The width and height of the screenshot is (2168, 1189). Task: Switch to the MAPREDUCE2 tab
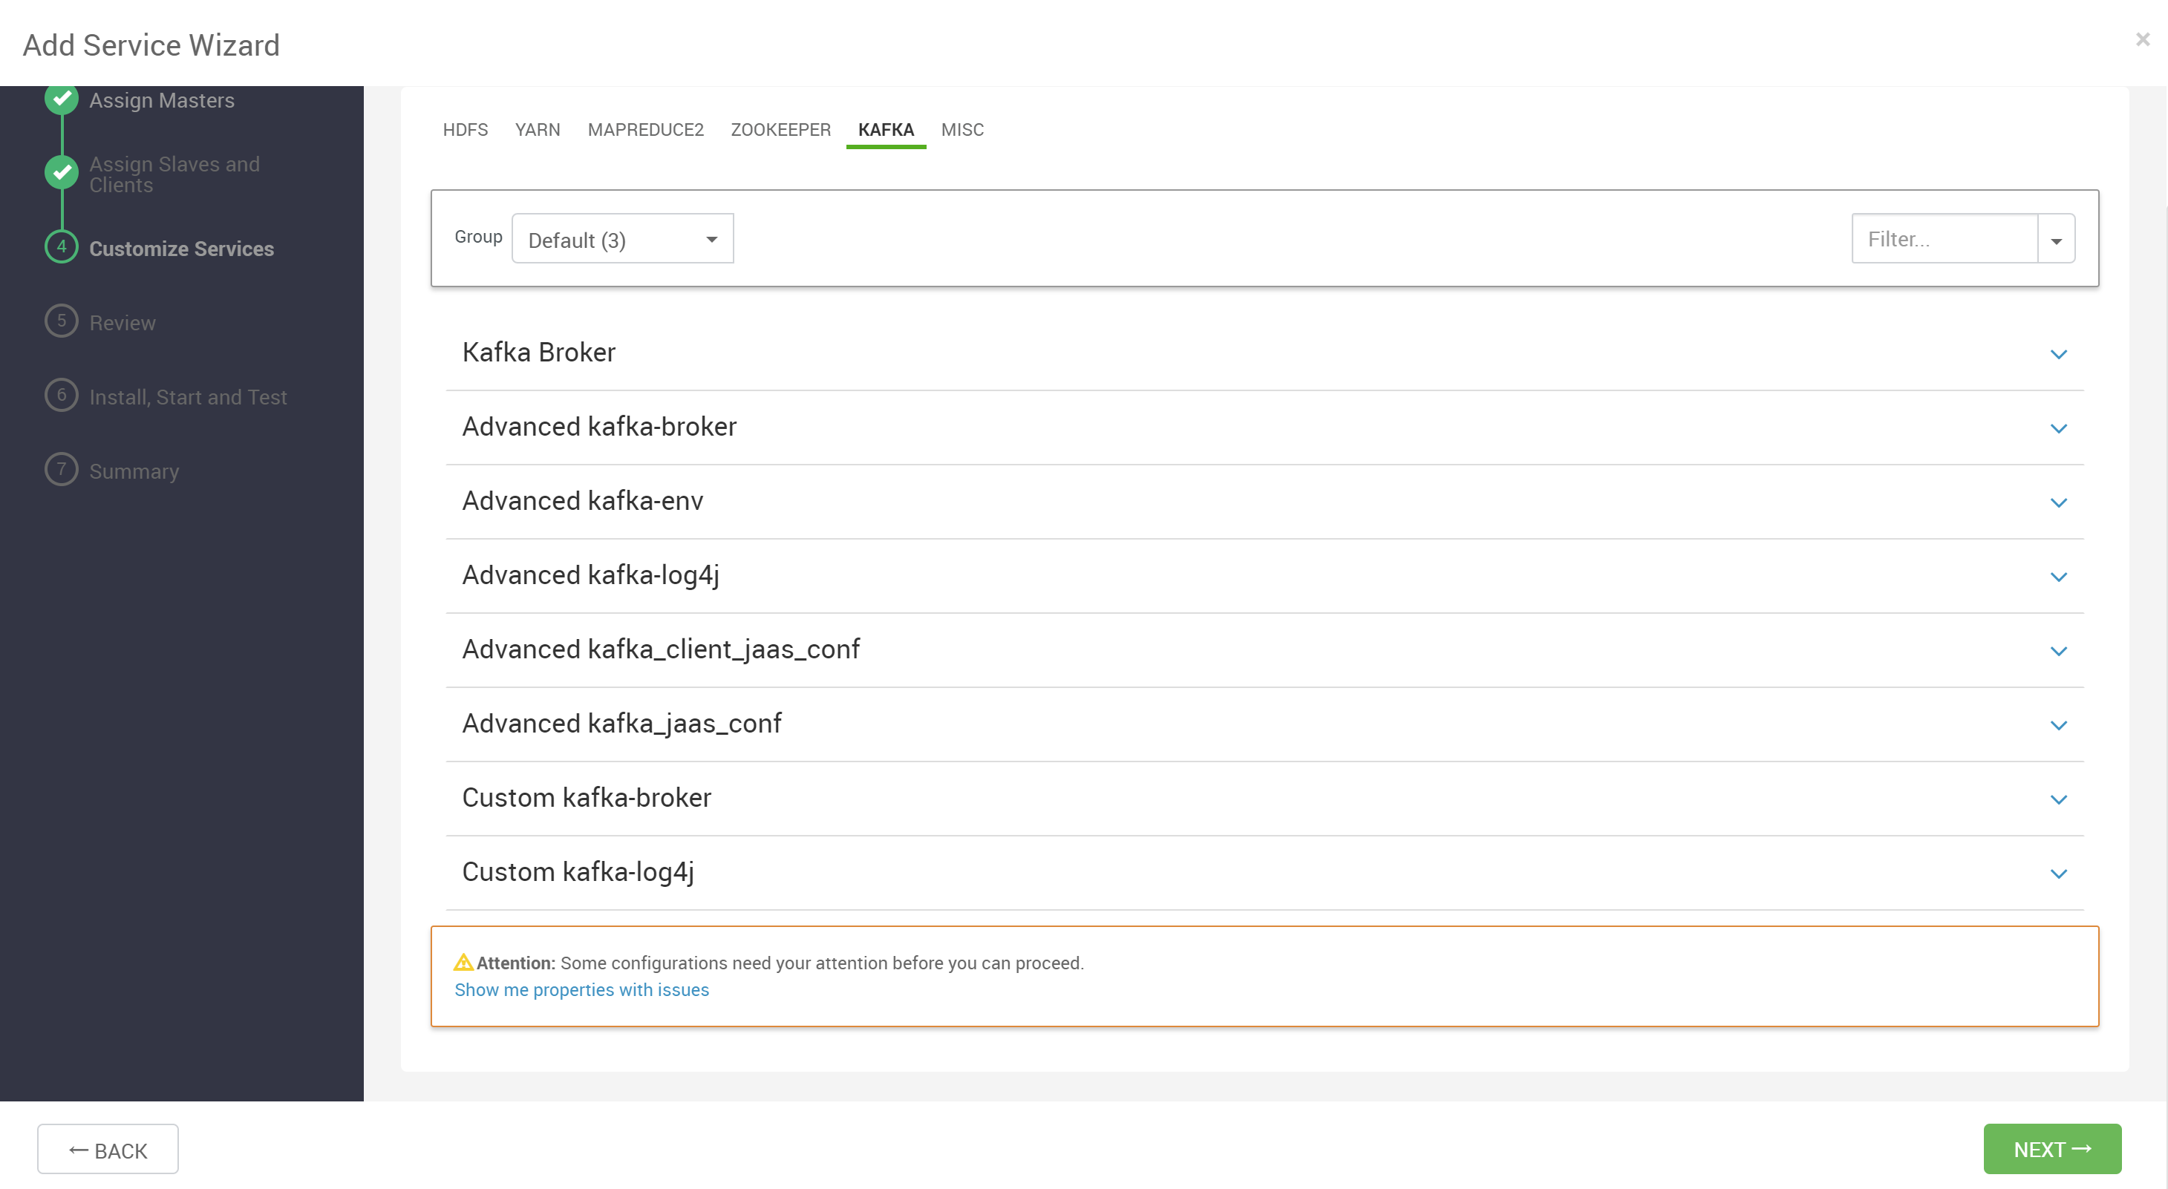coord(645,130)
